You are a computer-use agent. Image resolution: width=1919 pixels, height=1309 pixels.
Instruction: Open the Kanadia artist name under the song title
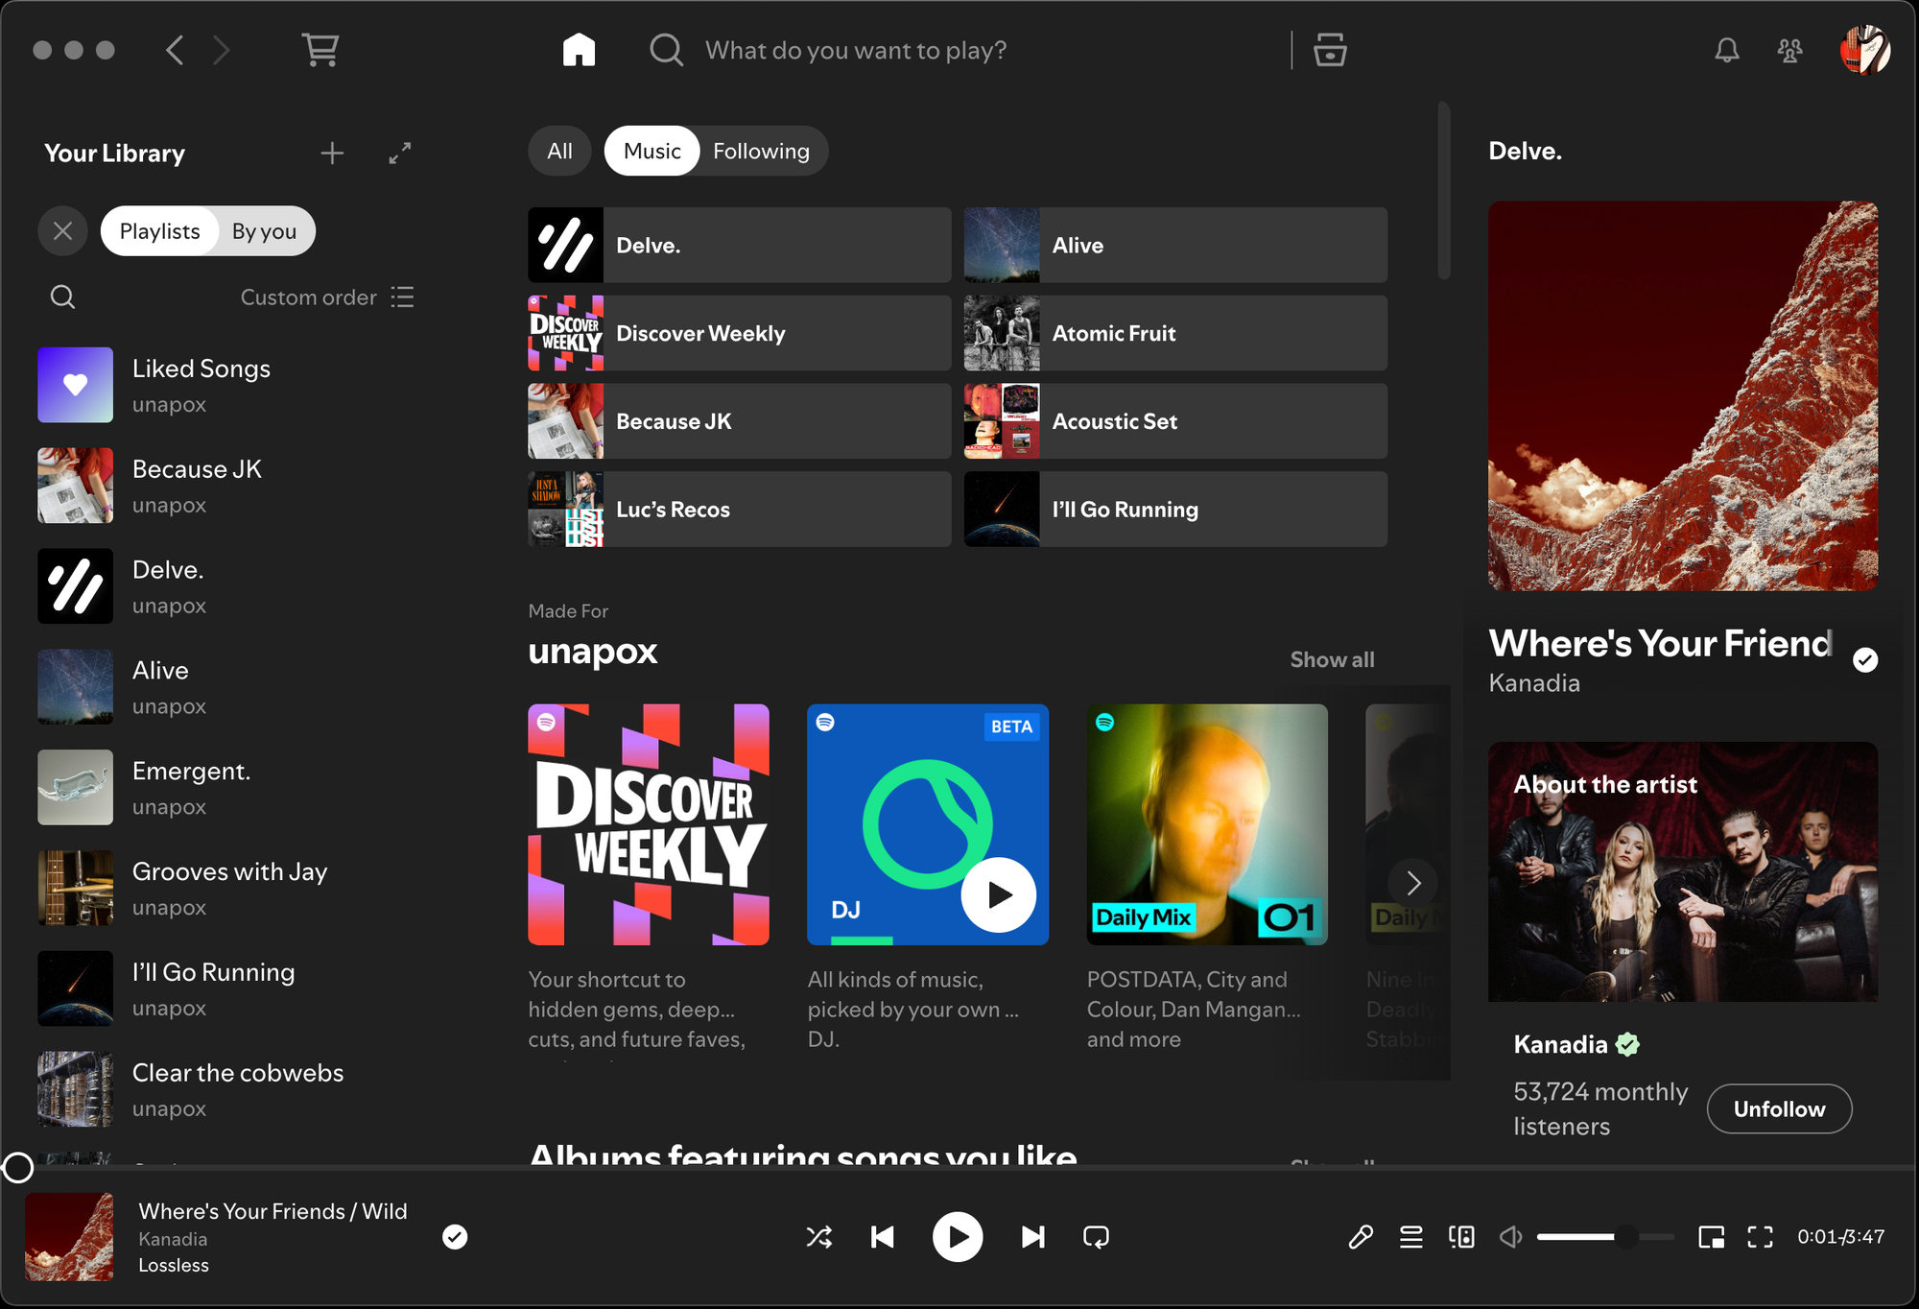tap(1534, 683)
